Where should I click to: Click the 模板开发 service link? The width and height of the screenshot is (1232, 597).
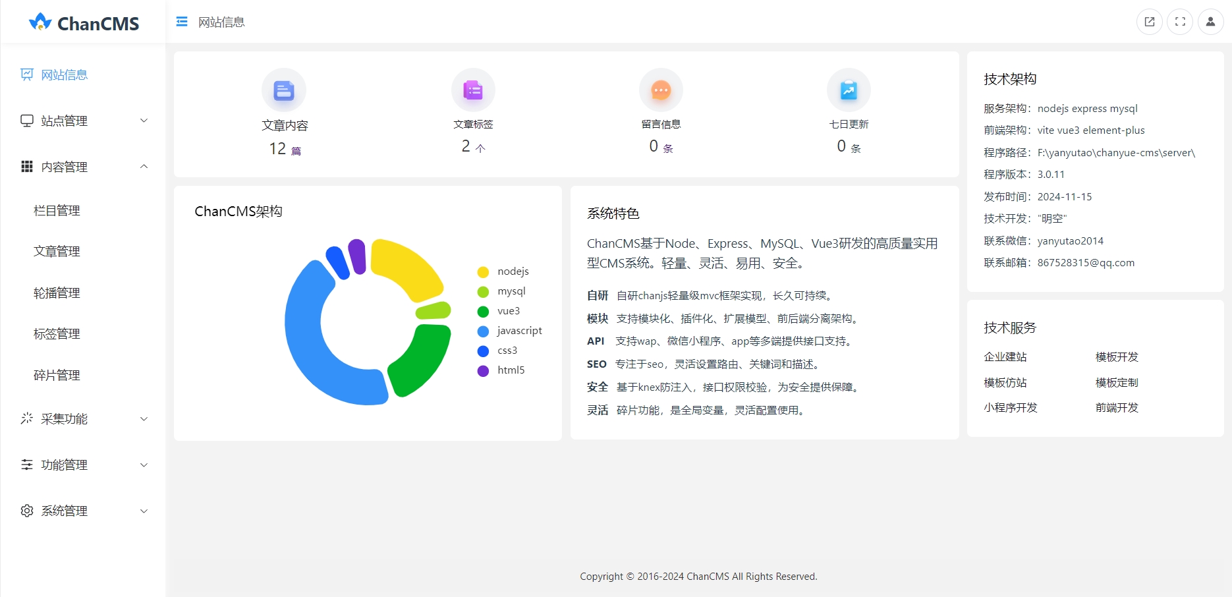pyautogui.click(x=1116, y=356)
